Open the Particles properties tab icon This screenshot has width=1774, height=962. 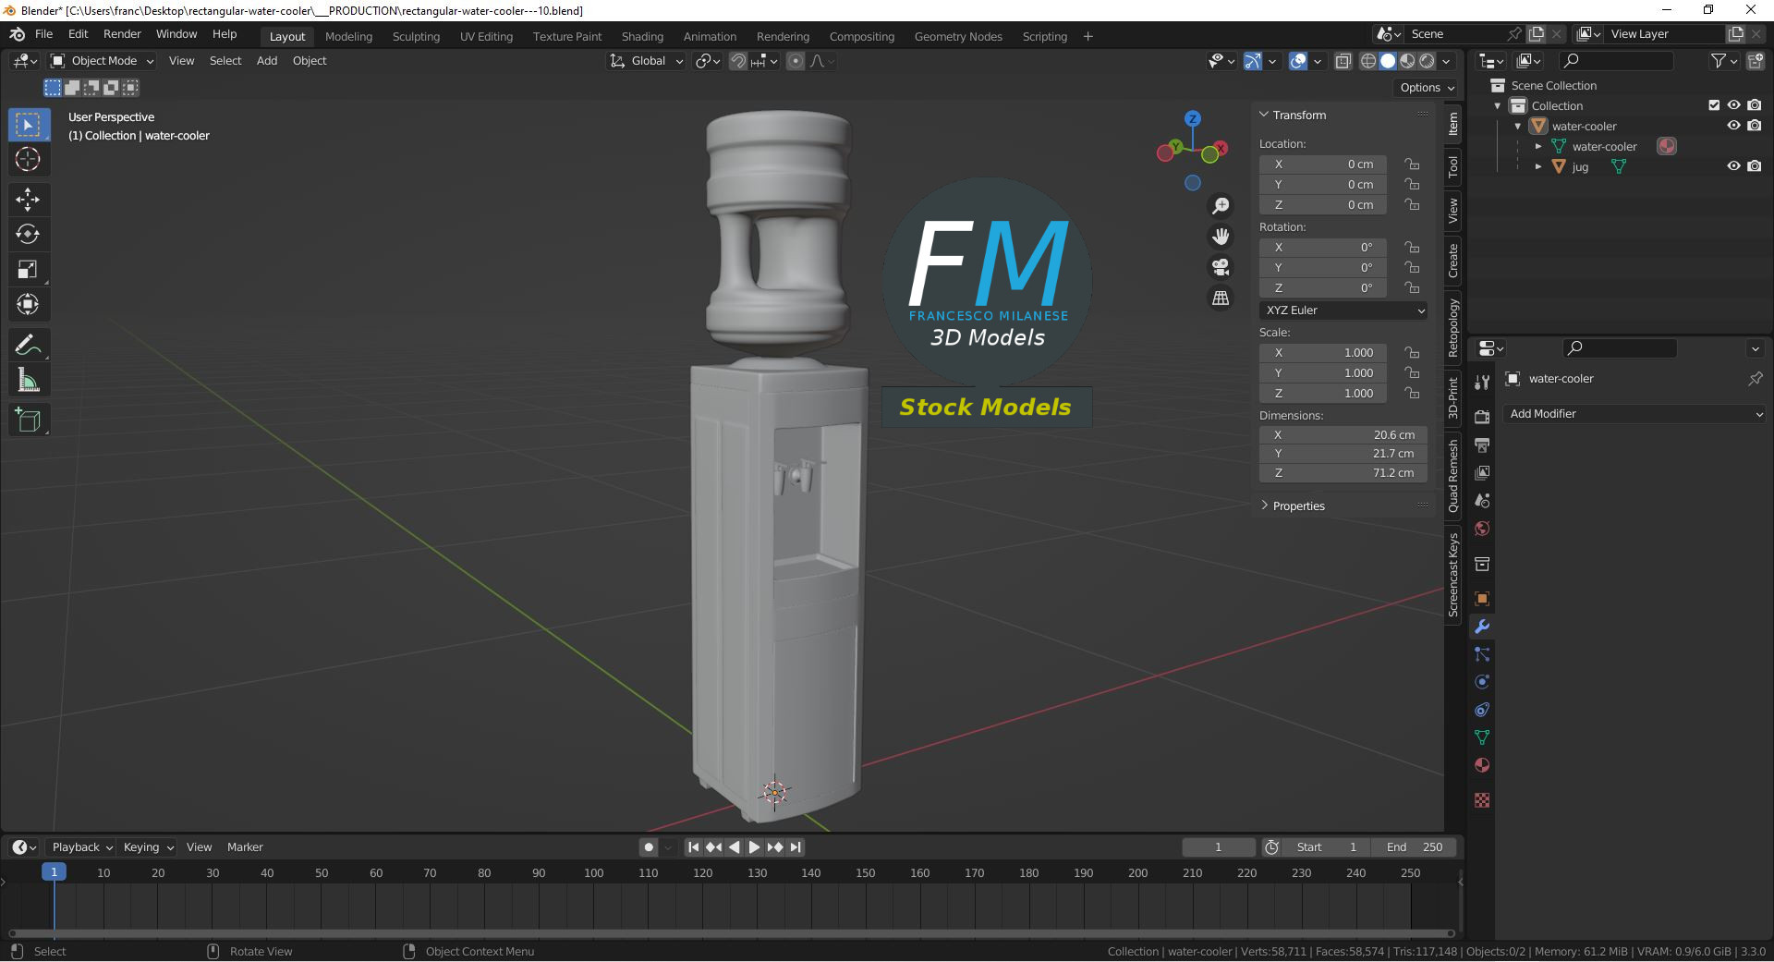pos(1482,654)
